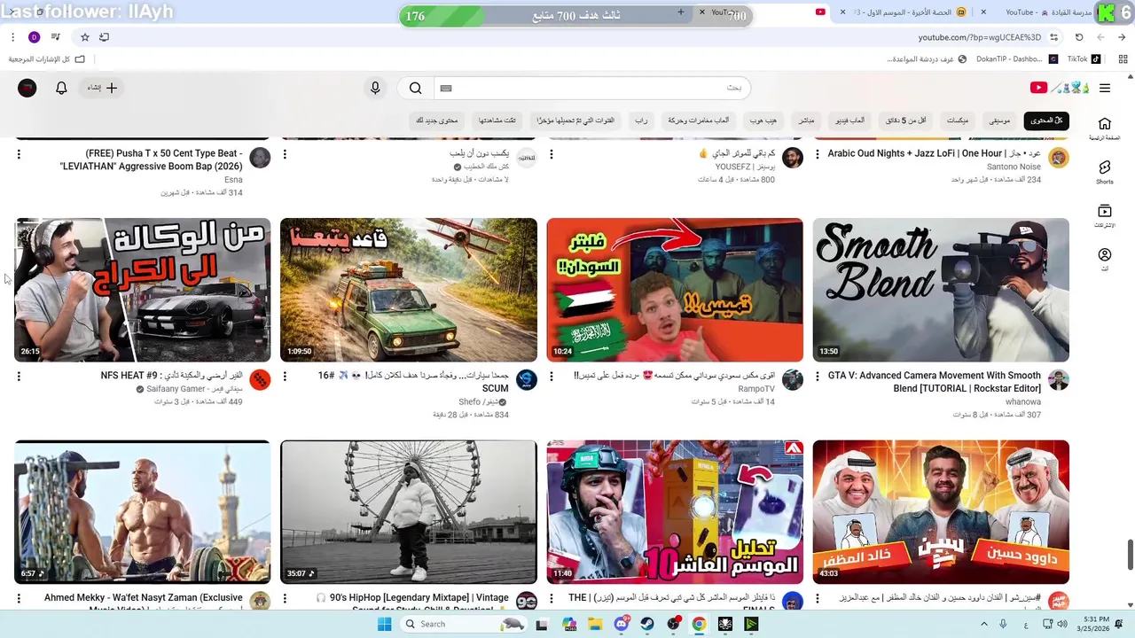Open RampoTV channel avatar

coord(792,380)
